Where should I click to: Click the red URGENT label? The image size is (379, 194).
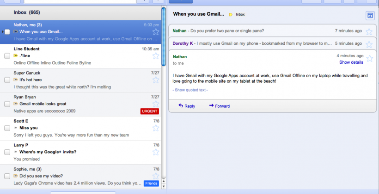(150, 111)
